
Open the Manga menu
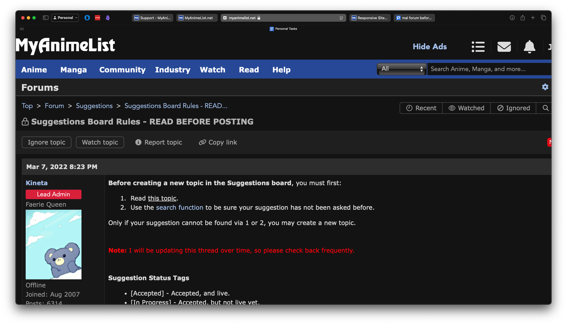pyautogui.click(x=74, y=70)
